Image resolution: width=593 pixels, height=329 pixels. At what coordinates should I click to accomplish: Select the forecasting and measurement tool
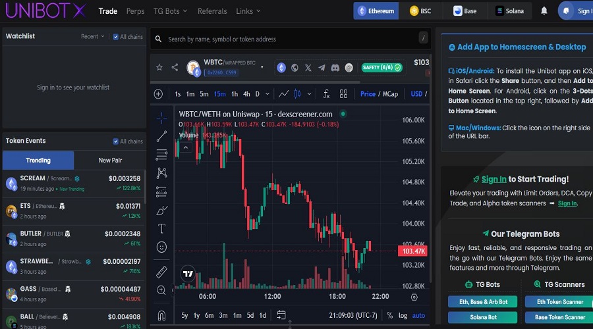click(x=161, y=192)
